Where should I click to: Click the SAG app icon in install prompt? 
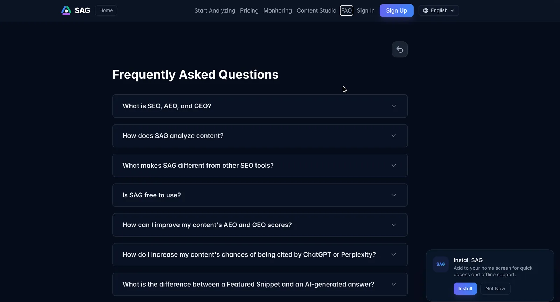[x=441, y=264]
